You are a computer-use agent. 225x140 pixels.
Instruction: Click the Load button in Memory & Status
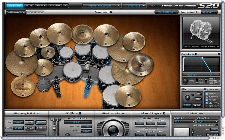coord(30,122)
